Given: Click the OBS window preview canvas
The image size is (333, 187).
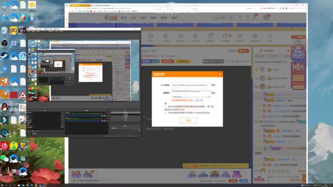Looking at the screenshot, I should tap(84, 71).
